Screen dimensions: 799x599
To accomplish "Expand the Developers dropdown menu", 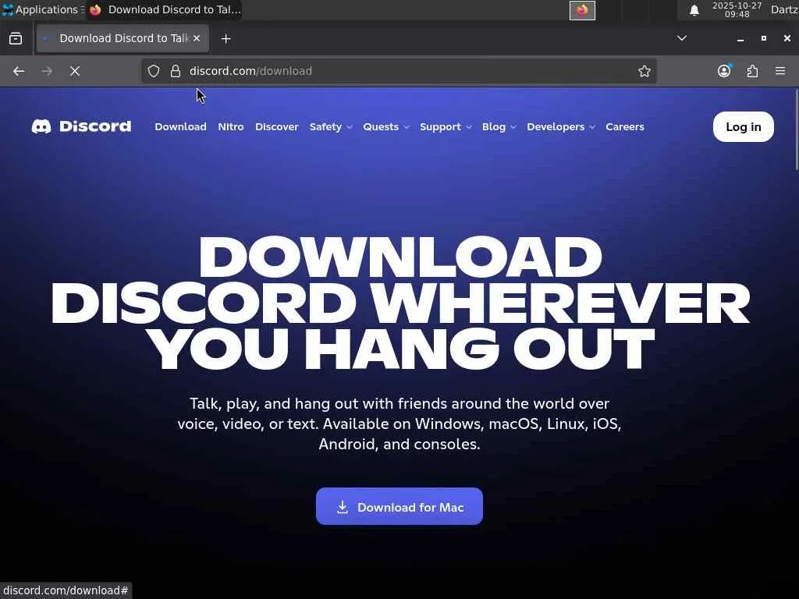I will click(560, 127).
